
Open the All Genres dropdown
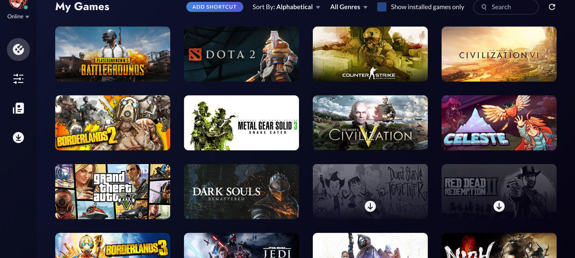point(349,7)
